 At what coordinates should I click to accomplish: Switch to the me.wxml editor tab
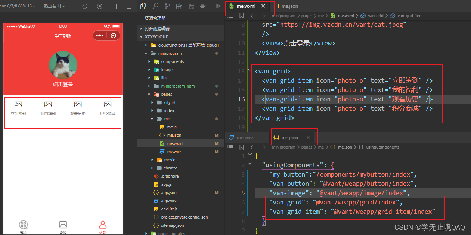point(246,6)
